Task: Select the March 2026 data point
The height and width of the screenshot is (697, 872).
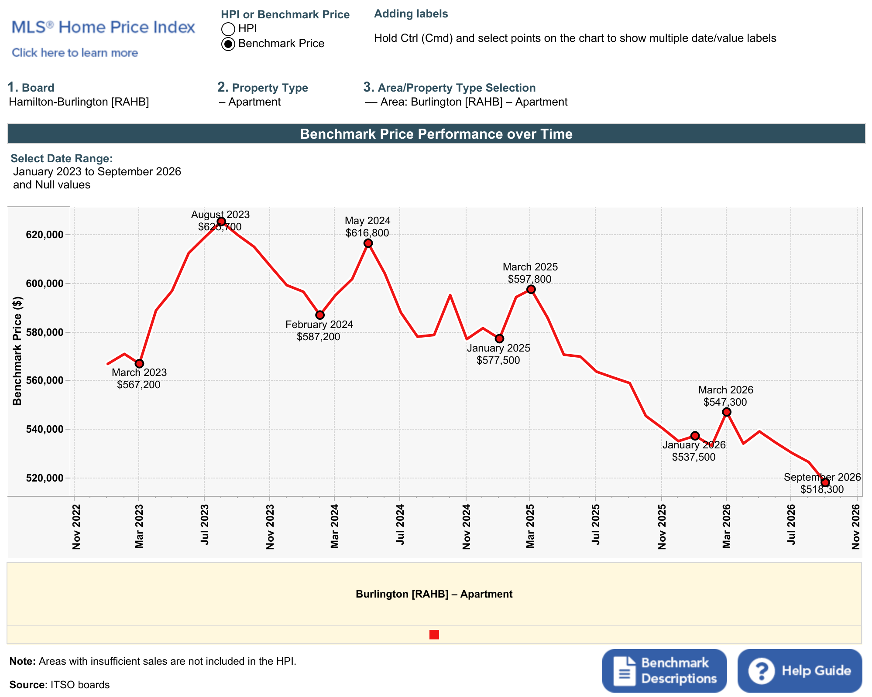Action: [727, 412]
